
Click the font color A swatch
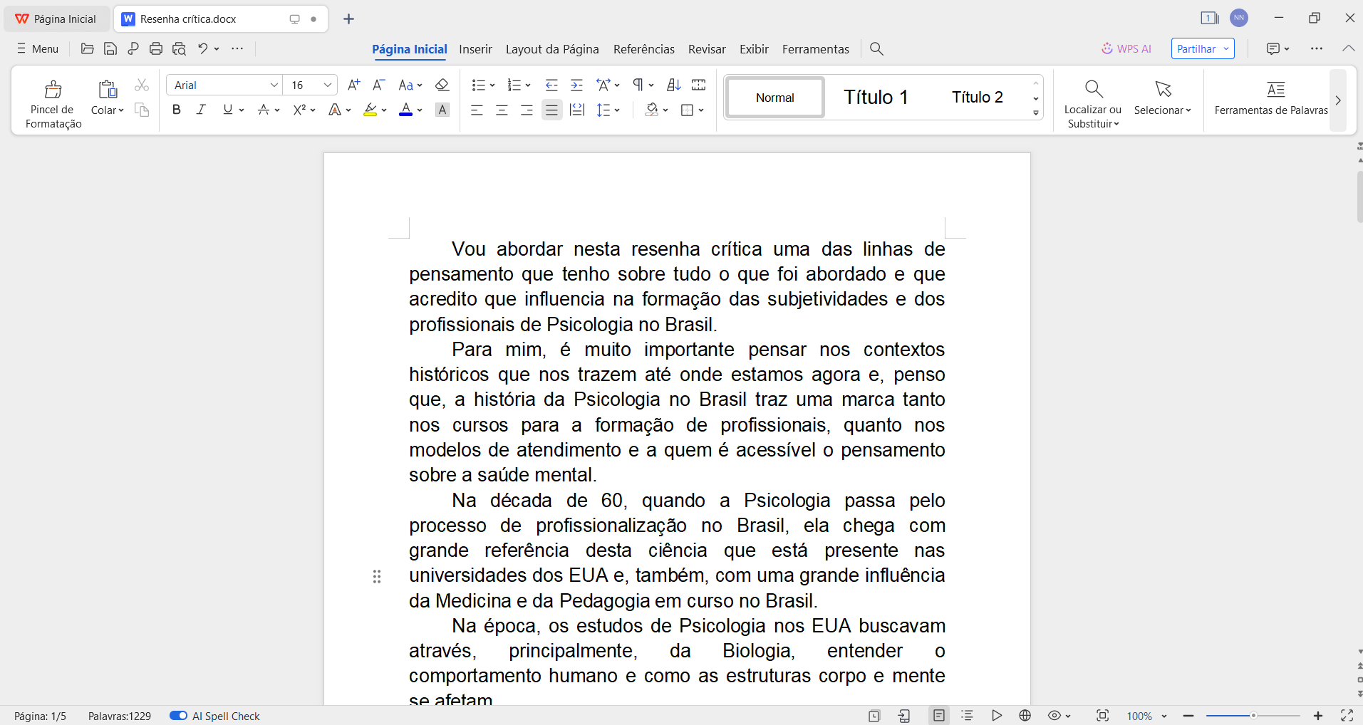click(405, 110)
